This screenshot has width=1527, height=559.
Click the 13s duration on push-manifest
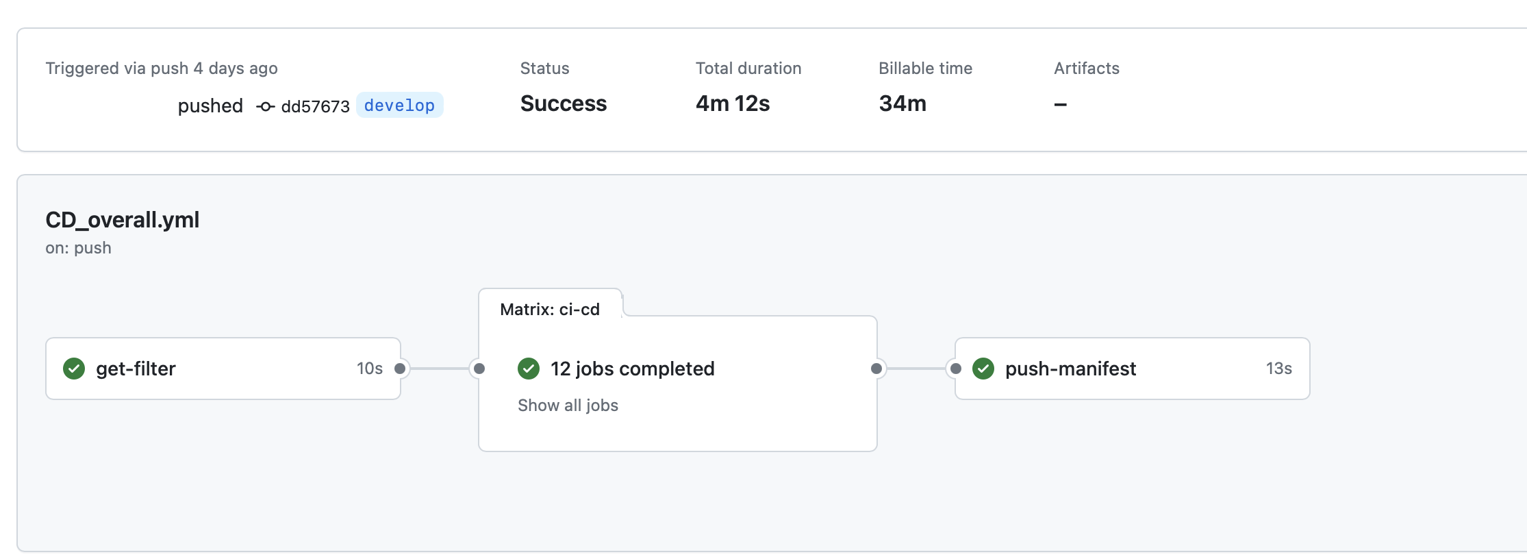(x=1278, y=369)
